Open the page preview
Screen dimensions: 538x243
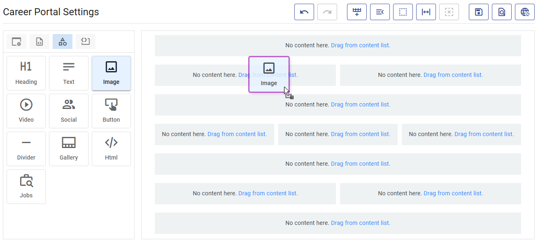pyautogui.click(x=501, y=12)
